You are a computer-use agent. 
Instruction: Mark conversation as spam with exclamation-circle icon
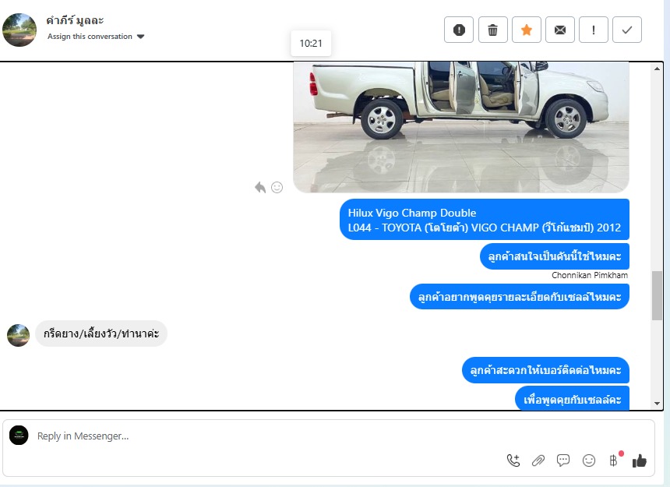(459, 30)
